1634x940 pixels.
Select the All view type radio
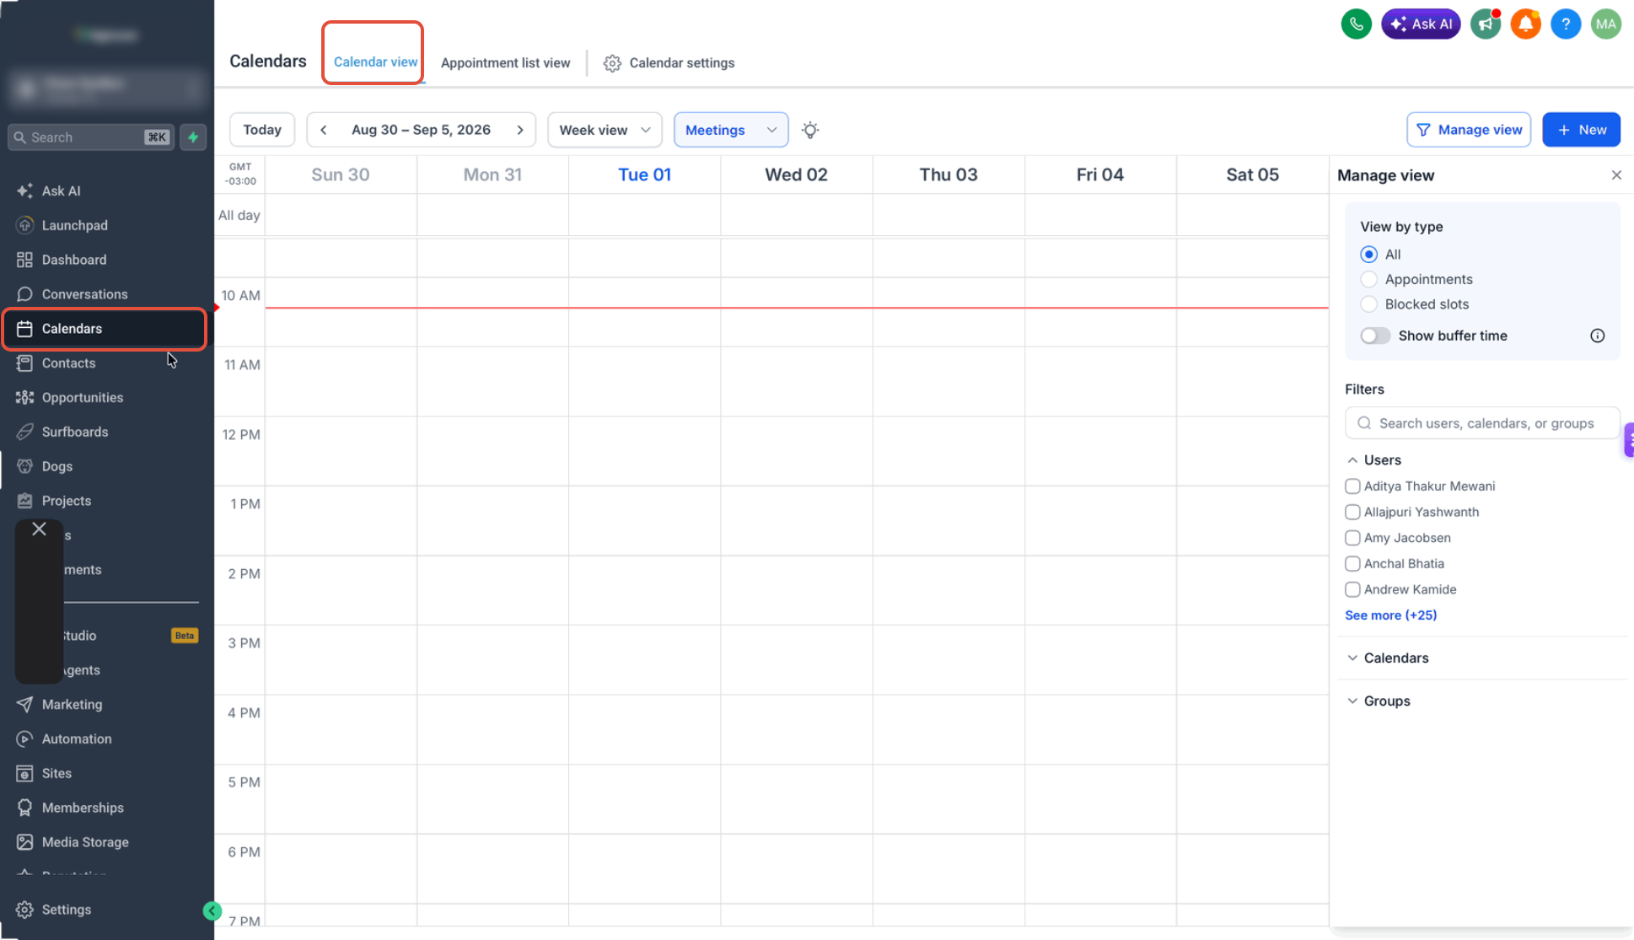[1368, 255]
